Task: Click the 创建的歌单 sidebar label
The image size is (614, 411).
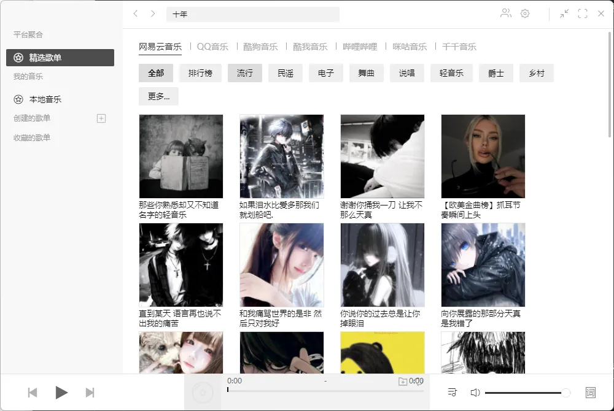Action: click(32, 118)
